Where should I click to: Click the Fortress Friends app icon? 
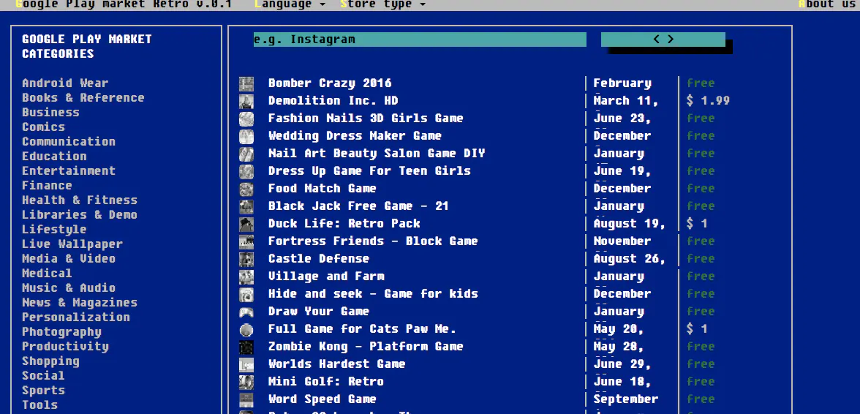point(246,241)
